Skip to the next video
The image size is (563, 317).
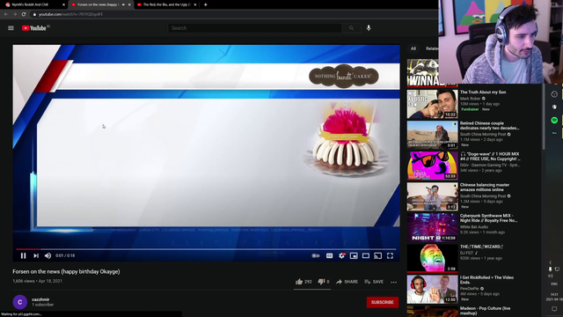[x=36, y=255]
